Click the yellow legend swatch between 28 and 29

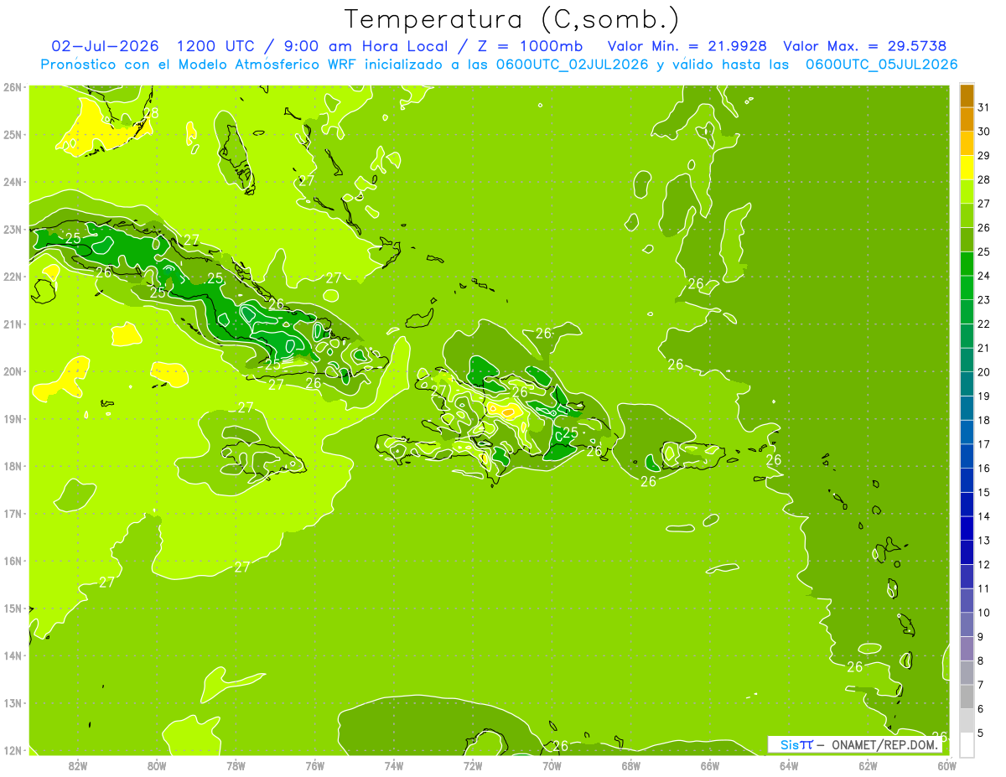tap(967, 167)
